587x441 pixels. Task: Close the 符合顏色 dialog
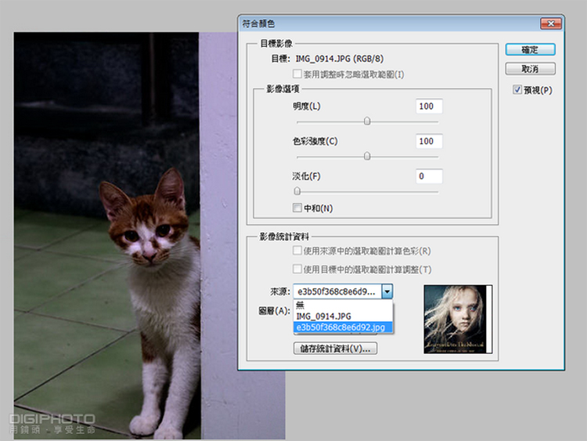click(551, 23)
